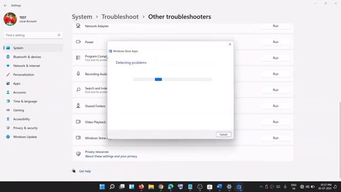
Task: Run the Program Compatibility troubleshooter
Action: tap(275, 58)
